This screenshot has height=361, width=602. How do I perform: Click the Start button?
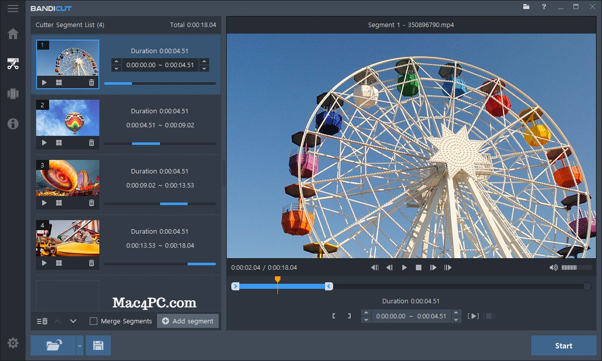(x=564, y=345)
